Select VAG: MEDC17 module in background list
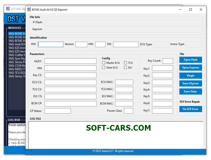Image resolution: width=211 pixels, height=160 pixels. click(17, 69)
